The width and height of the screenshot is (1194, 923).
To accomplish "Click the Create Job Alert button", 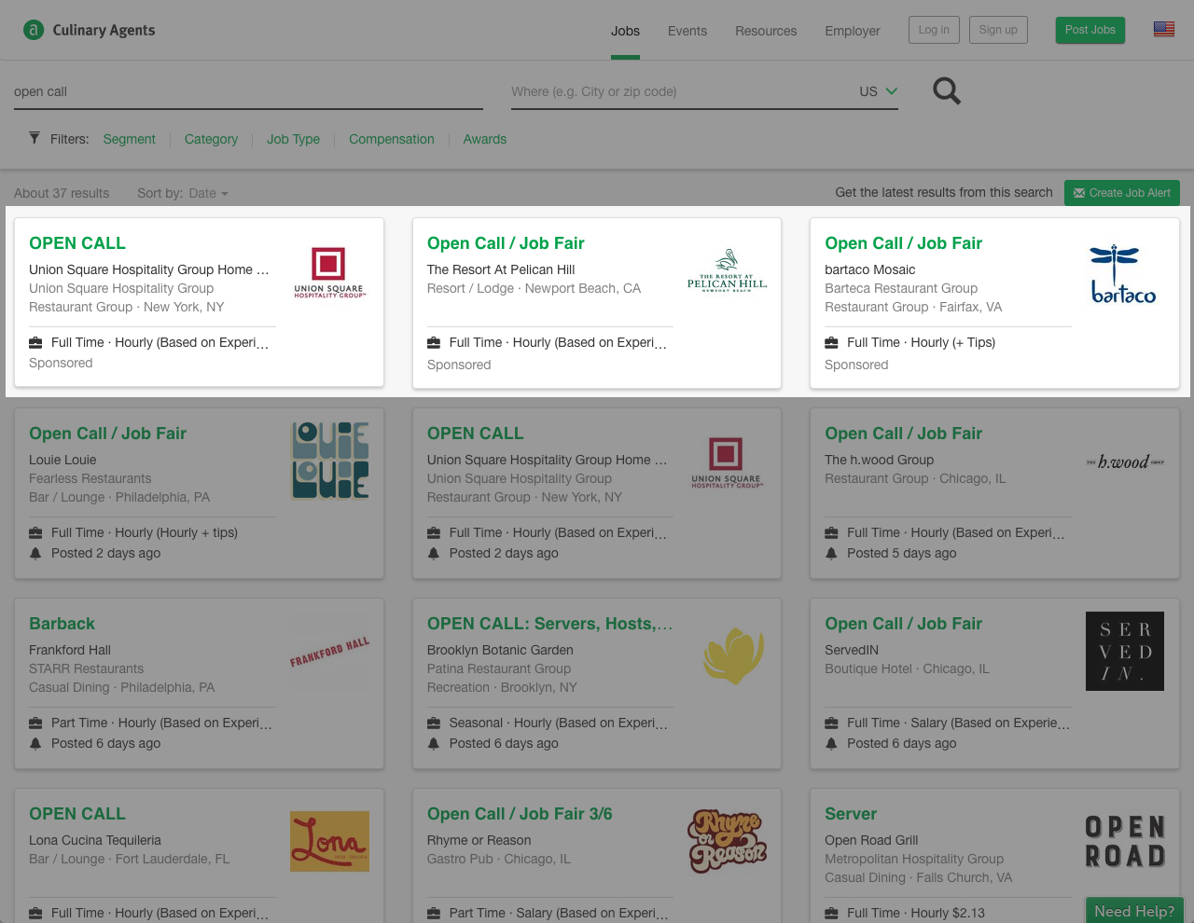I will click(x=1121, y=193).
